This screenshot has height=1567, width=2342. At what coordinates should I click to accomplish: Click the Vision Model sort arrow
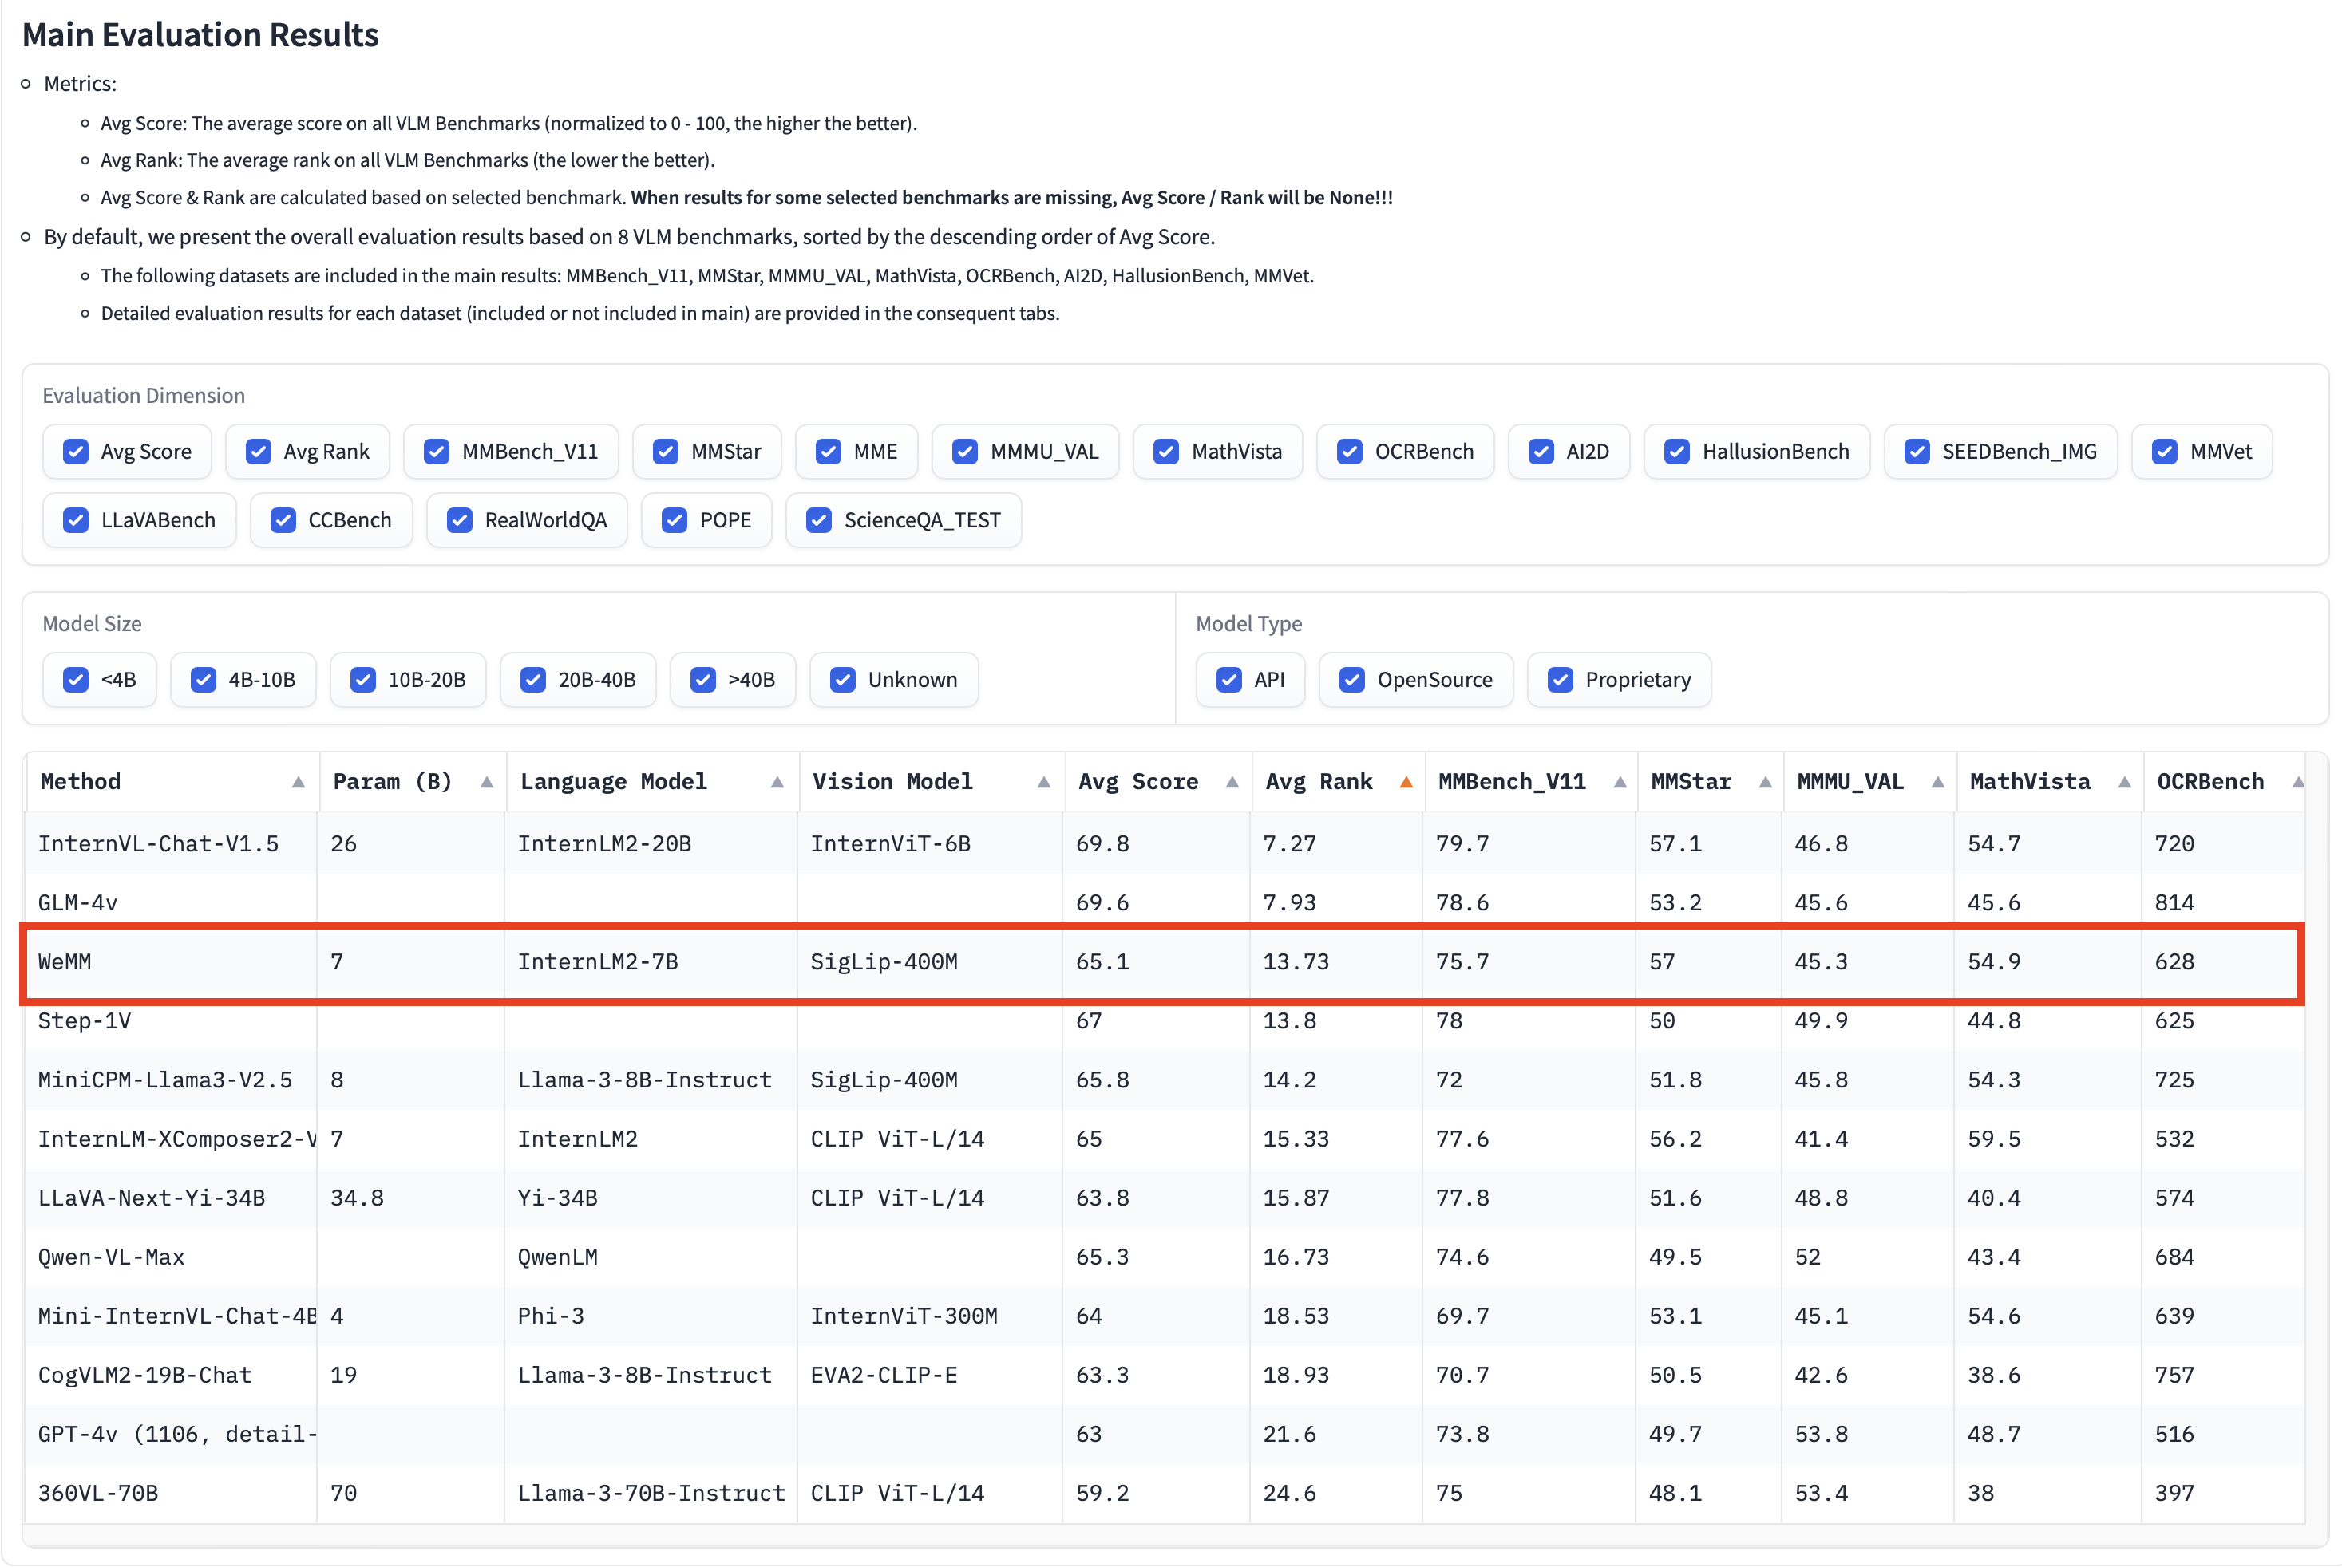(1043, 783)
